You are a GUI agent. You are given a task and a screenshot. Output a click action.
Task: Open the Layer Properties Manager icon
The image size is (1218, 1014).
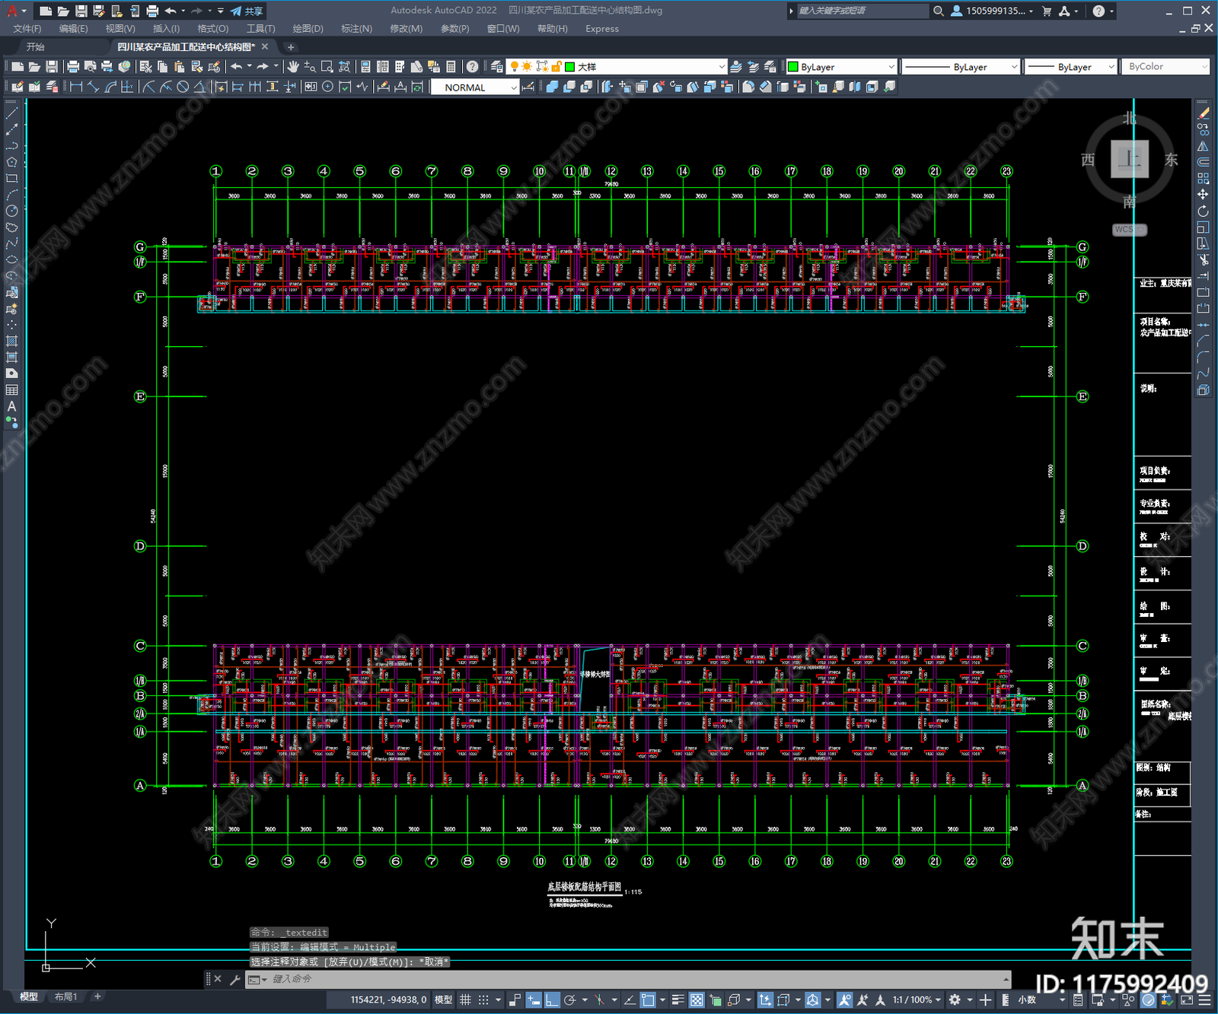496,67
